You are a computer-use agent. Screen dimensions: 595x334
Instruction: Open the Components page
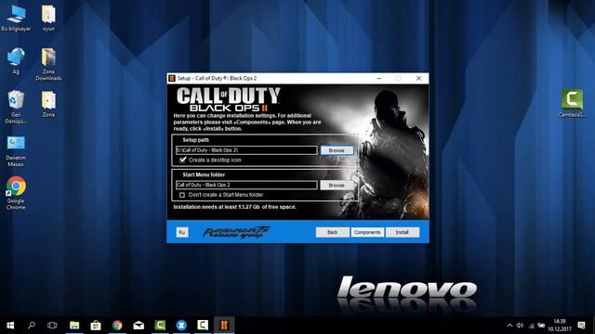click(x=367, y=232)
